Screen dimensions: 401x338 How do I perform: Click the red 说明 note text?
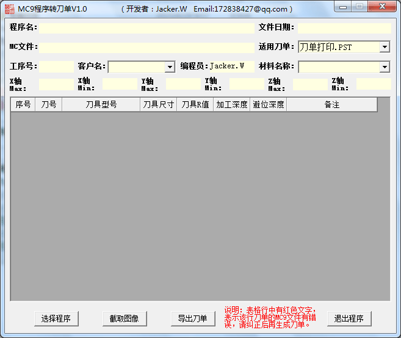(x=270, y=317)
